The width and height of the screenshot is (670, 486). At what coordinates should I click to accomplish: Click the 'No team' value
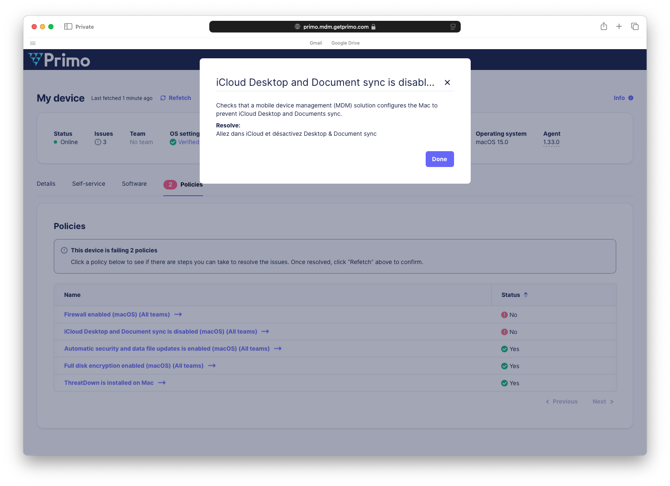click(x=141, y=142)
